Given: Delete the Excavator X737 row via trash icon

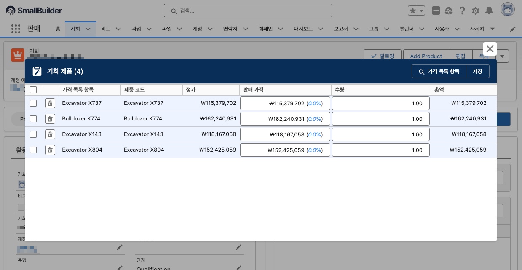Looking at the screenshot, I should 50,103.
